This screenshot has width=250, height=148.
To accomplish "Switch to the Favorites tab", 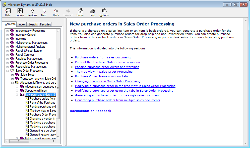I will coord(45,24).
